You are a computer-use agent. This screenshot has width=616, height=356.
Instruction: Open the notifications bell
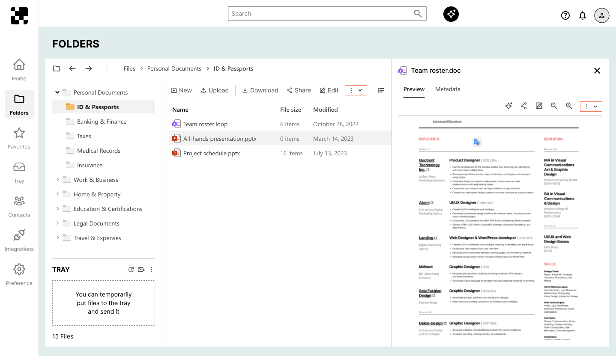582,16
